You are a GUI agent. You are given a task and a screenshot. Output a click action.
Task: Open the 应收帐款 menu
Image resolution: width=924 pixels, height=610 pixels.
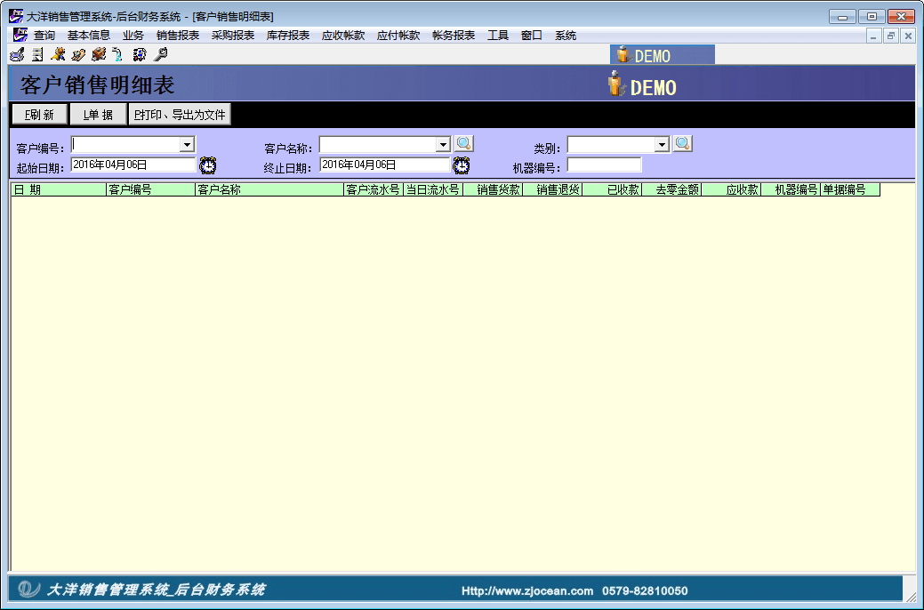343,36
